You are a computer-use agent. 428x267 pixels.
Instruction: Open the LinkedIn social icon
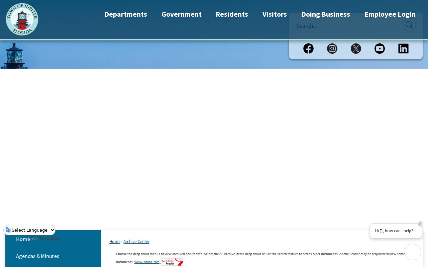(x=403, y=48)
